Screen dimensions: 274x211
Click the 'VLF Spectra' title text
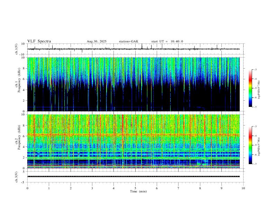(x=39, y=41)
